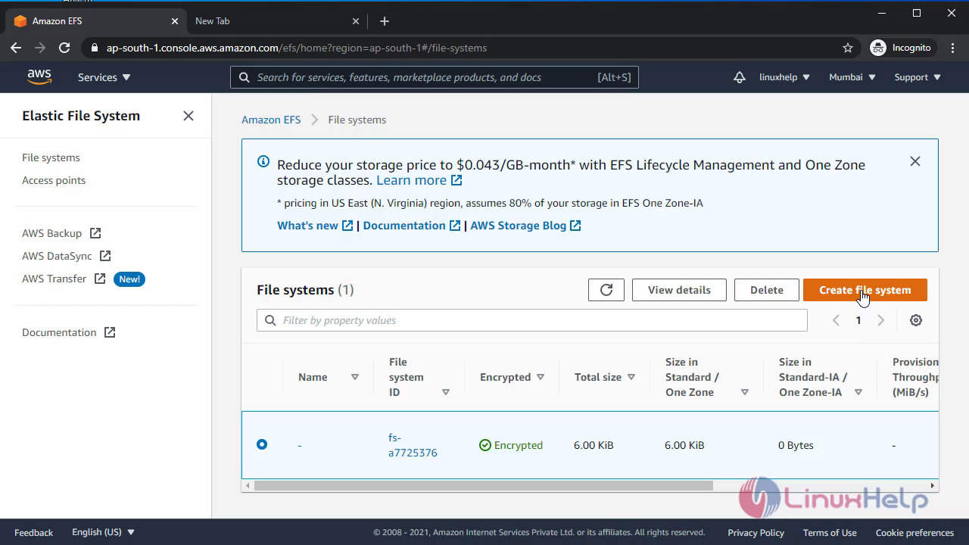Open Privacy Policy footer link
The height and width of the screenshot is (545, 969).
[756, 532]
